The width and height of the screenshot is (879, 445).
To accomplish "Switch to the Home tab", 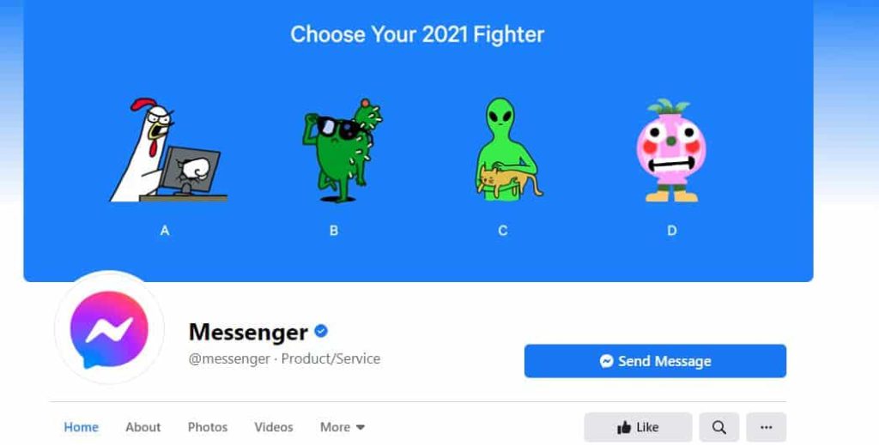I will pyautogui.click(x=82, y=427).
